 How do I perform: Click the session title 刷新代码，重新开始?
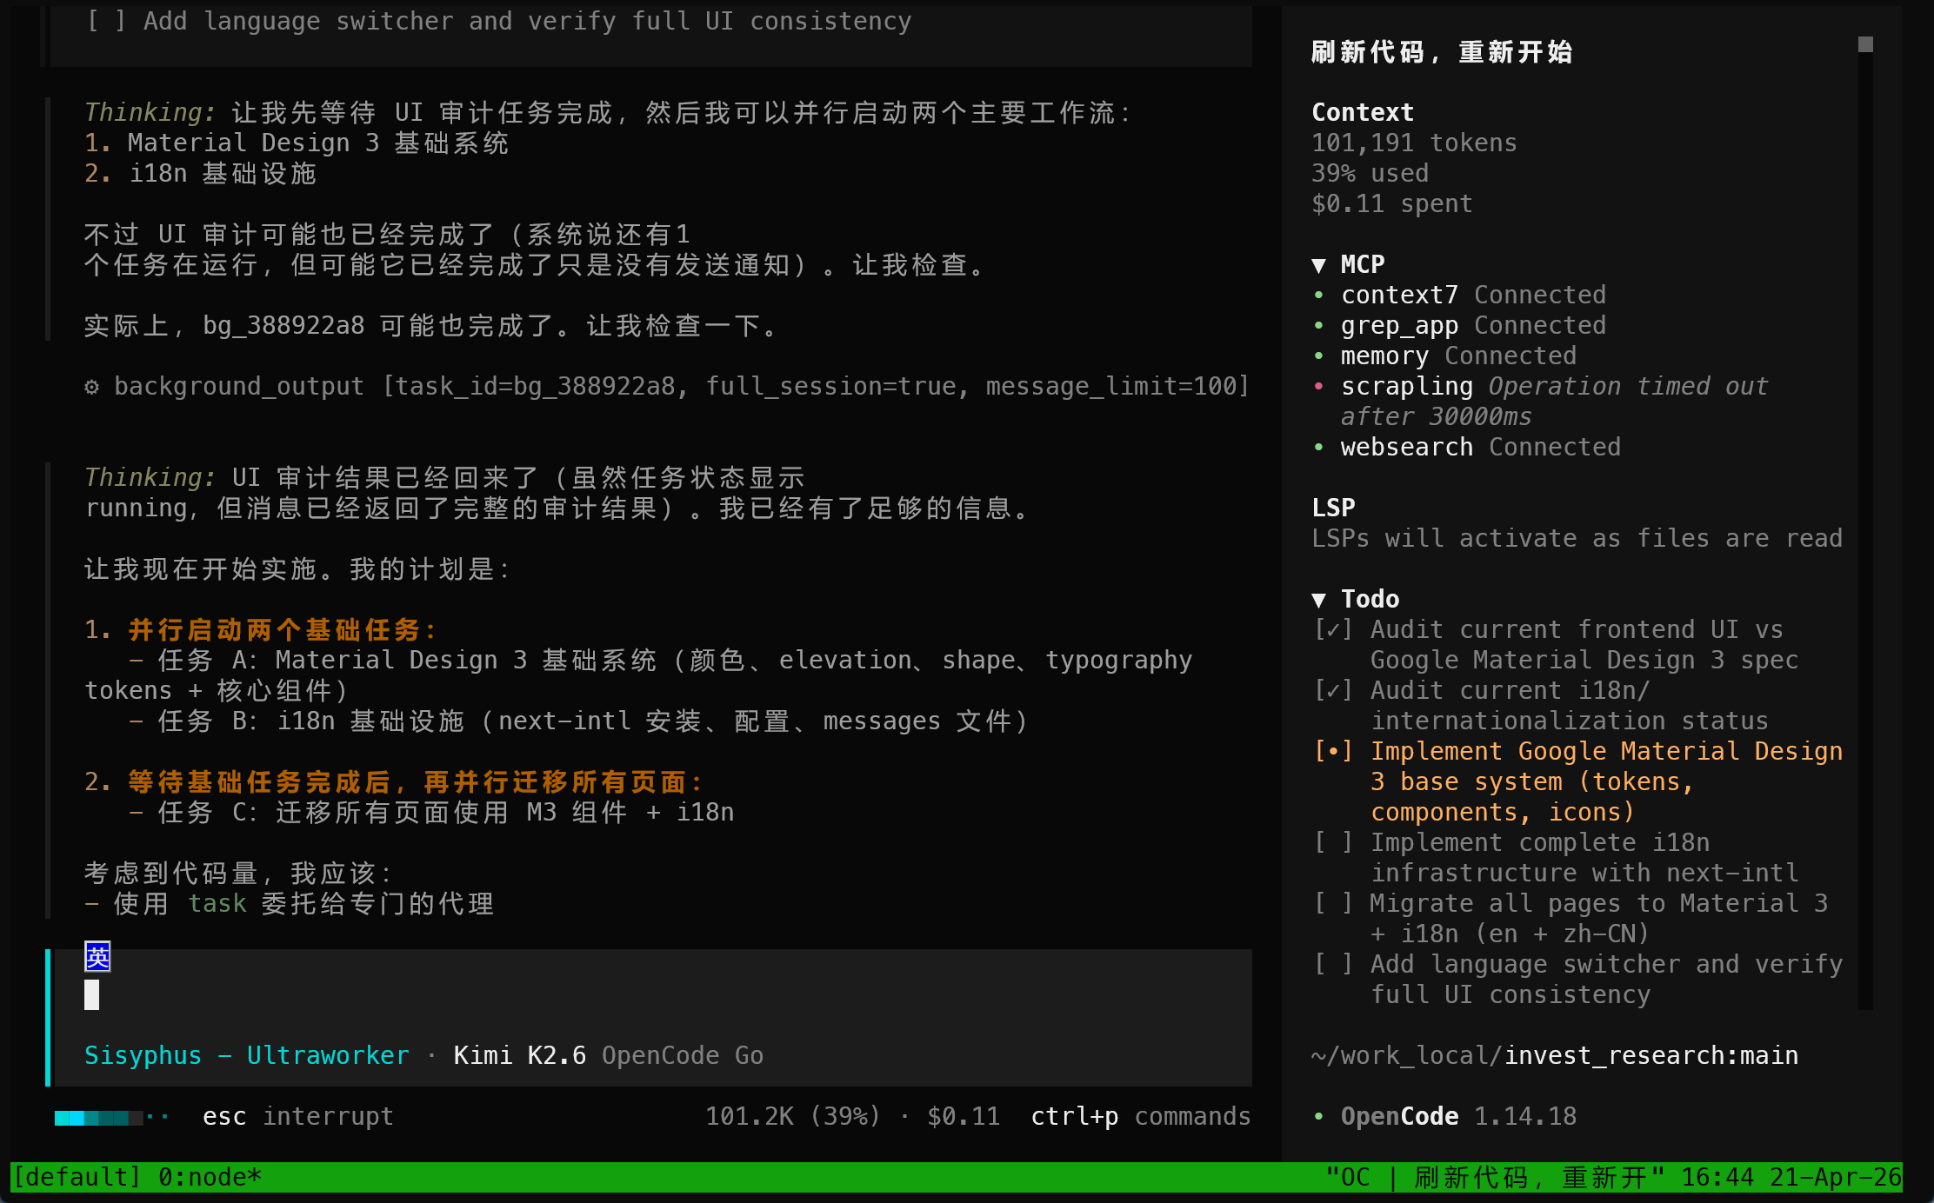pos(1442,52)
